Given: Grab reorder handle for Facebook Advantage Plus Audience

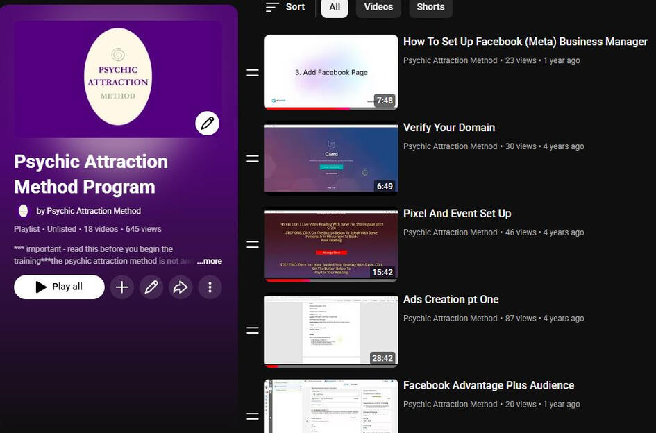Looking at the screenshot, I should coord(252,416).
